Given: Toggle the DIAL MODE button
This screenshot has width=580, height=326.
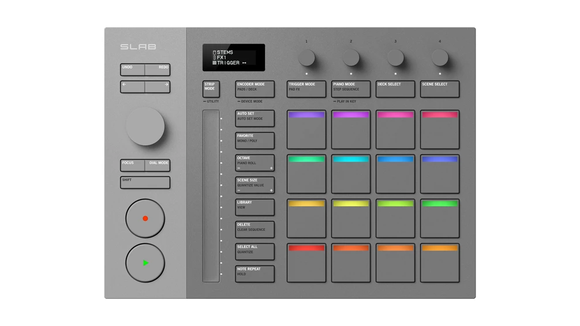Looking at the screenshot, I should pyautogui.click(x=158, y=165).
